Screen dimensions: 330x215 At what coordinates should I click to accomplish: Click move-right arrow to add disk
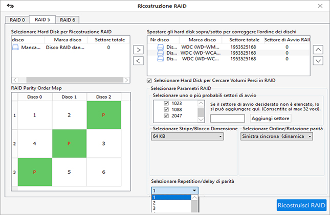(x=138, y=50)
